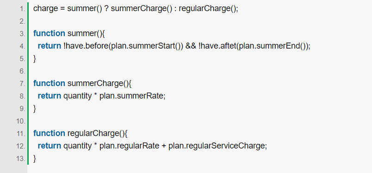Image resolution: width=372 pixels, height=173 pixels.
Task: Click empty line 6 in code block
Action: pos(199,71)
